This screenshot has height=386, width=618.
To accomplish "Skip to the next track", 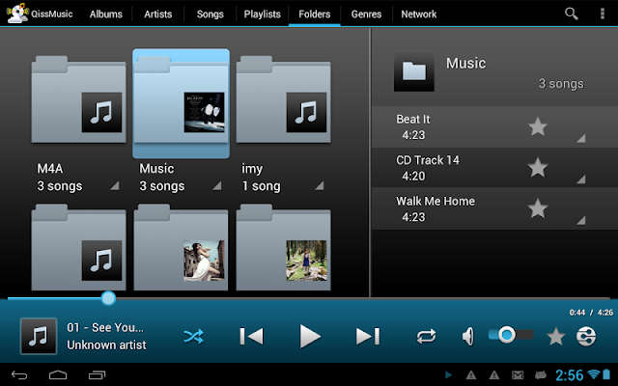I will [368, 337].
